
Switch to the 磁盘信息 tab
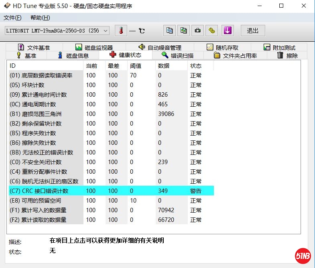click(x=73, y=55)
